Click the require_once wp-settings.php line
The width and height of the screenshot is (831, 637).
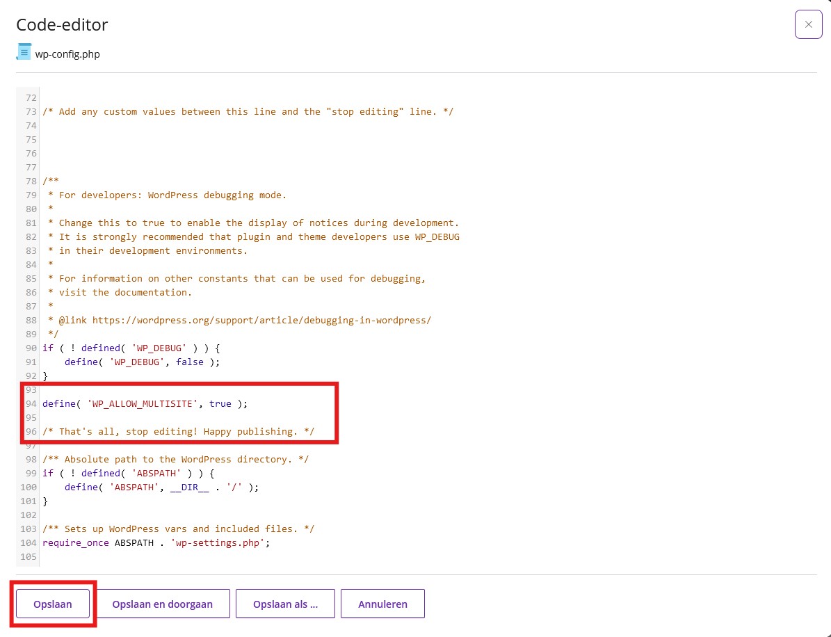[x=156, y=542]
